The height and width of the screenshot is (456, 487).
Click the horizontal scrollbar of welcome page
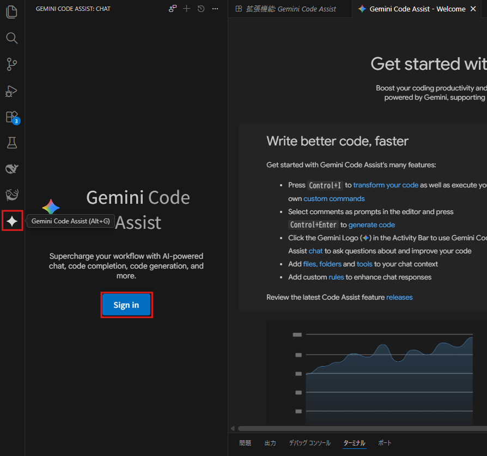click(x=362, y=429)
